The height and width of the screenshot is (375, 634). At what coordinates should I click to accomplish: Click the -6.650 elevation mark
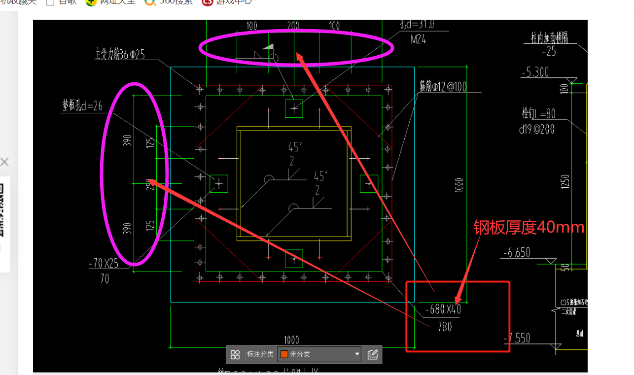pos(517,252)
